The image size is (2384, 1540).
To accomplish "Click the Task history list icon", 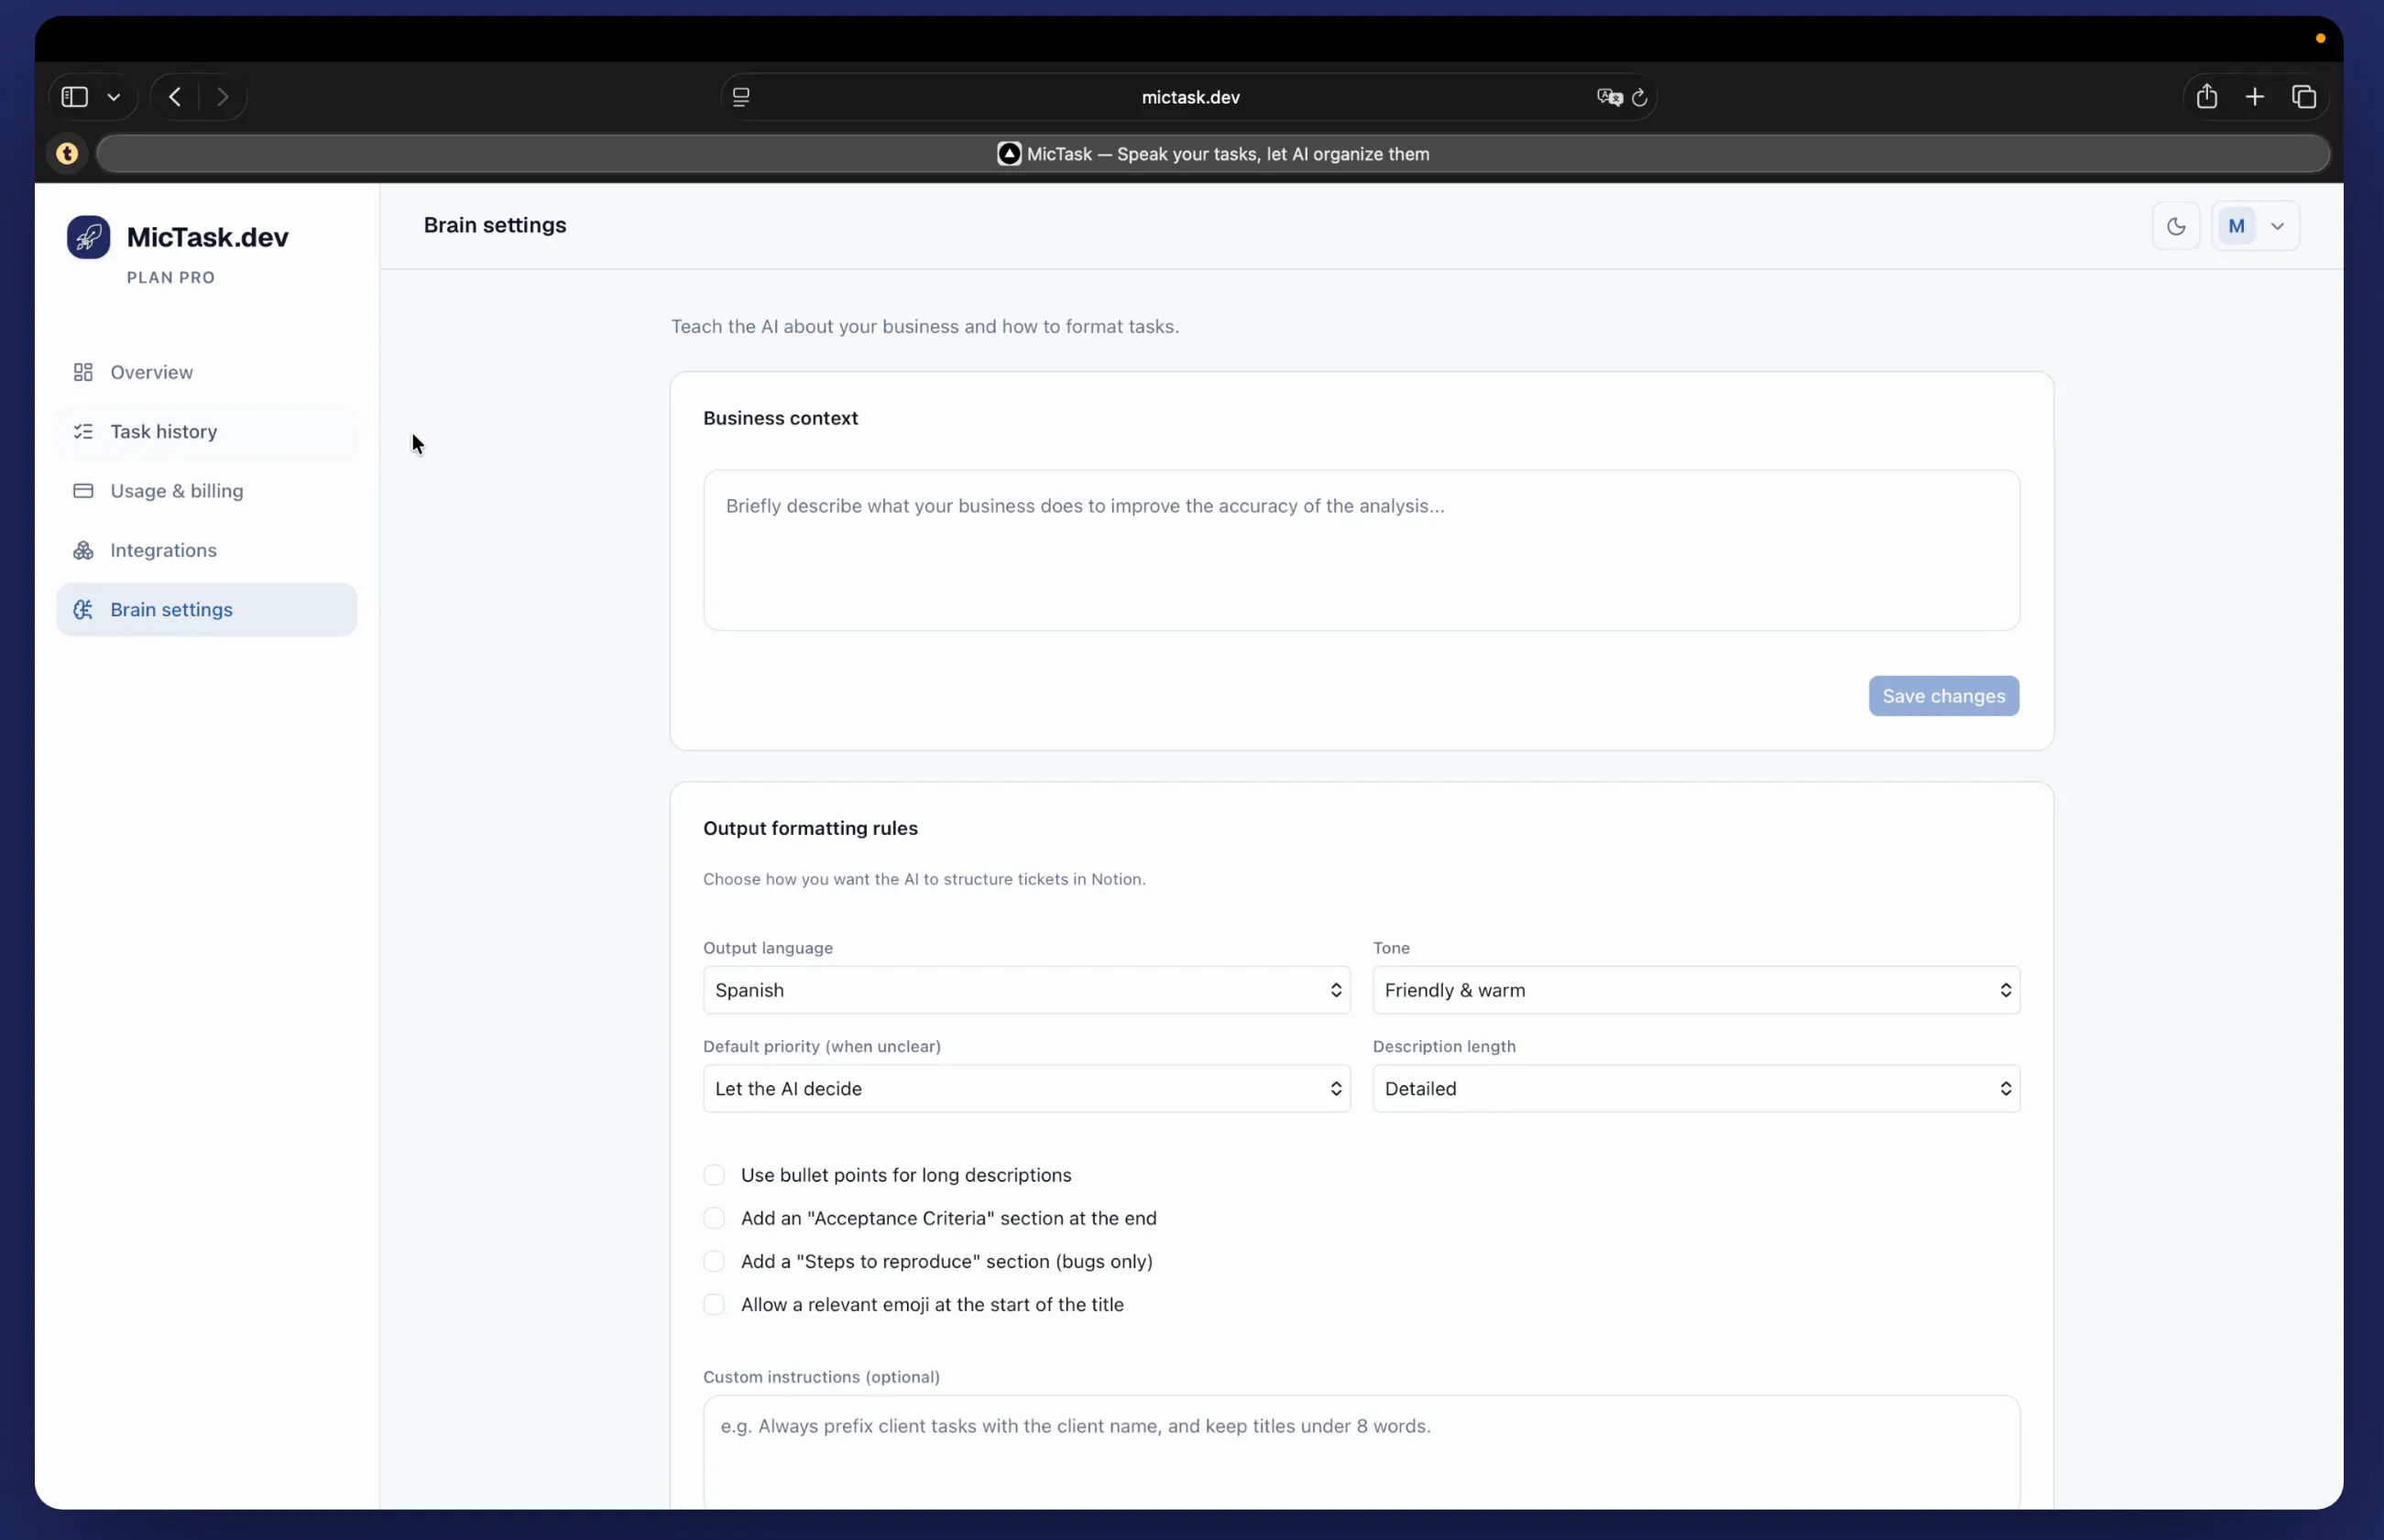I will (x=83, y=431).
